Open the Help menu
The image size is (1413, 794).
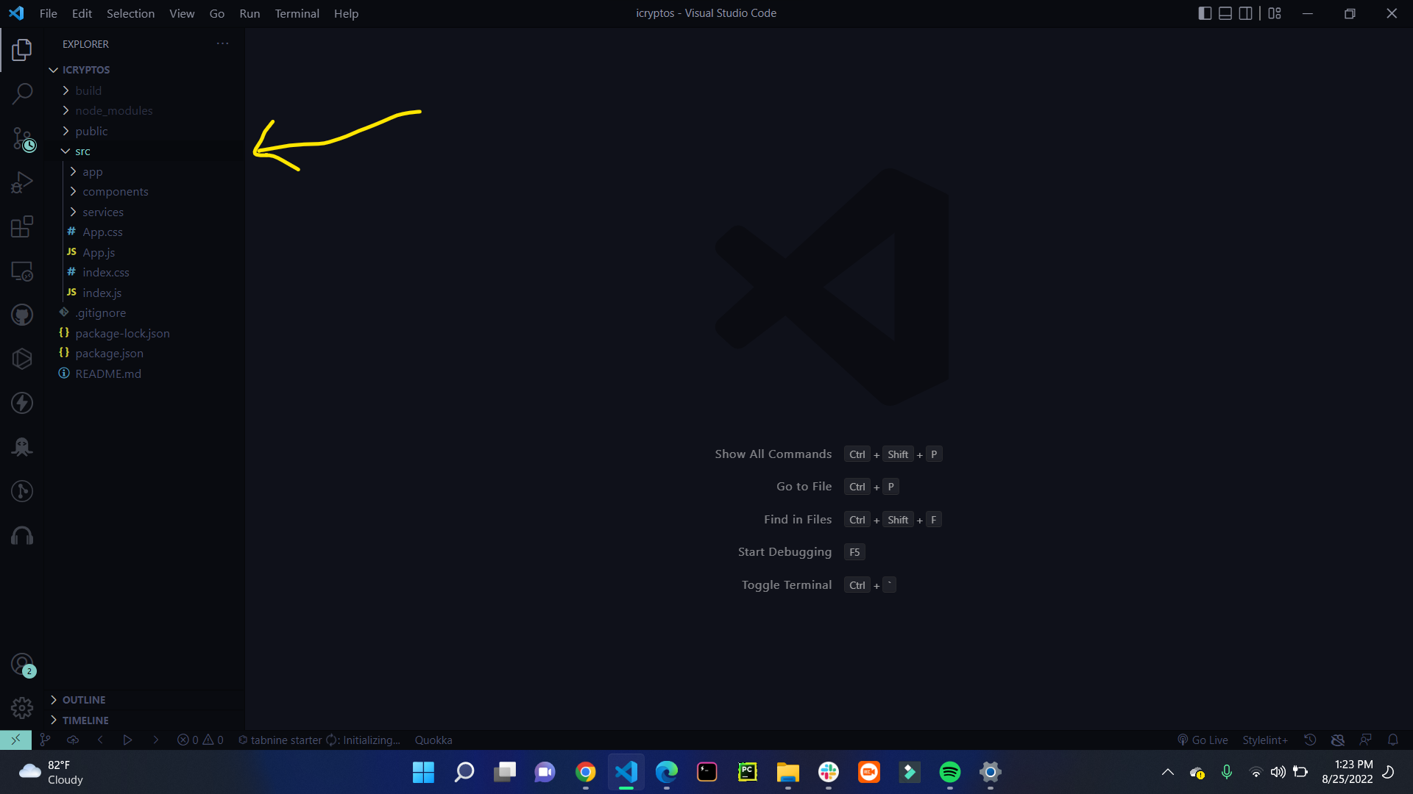[x=346, y=13]
